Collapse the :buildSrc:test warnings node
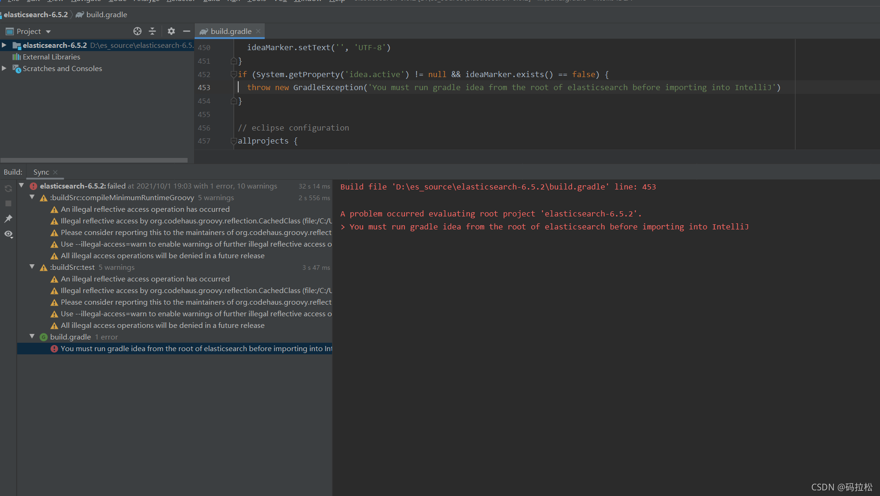The image size is (880, 496). pyautogui.click(x=32, y=267)
